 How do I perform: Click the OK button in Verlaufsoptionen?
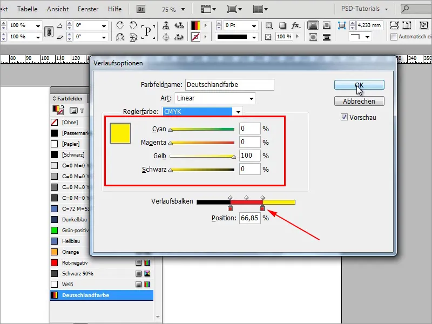coord(359,85)
